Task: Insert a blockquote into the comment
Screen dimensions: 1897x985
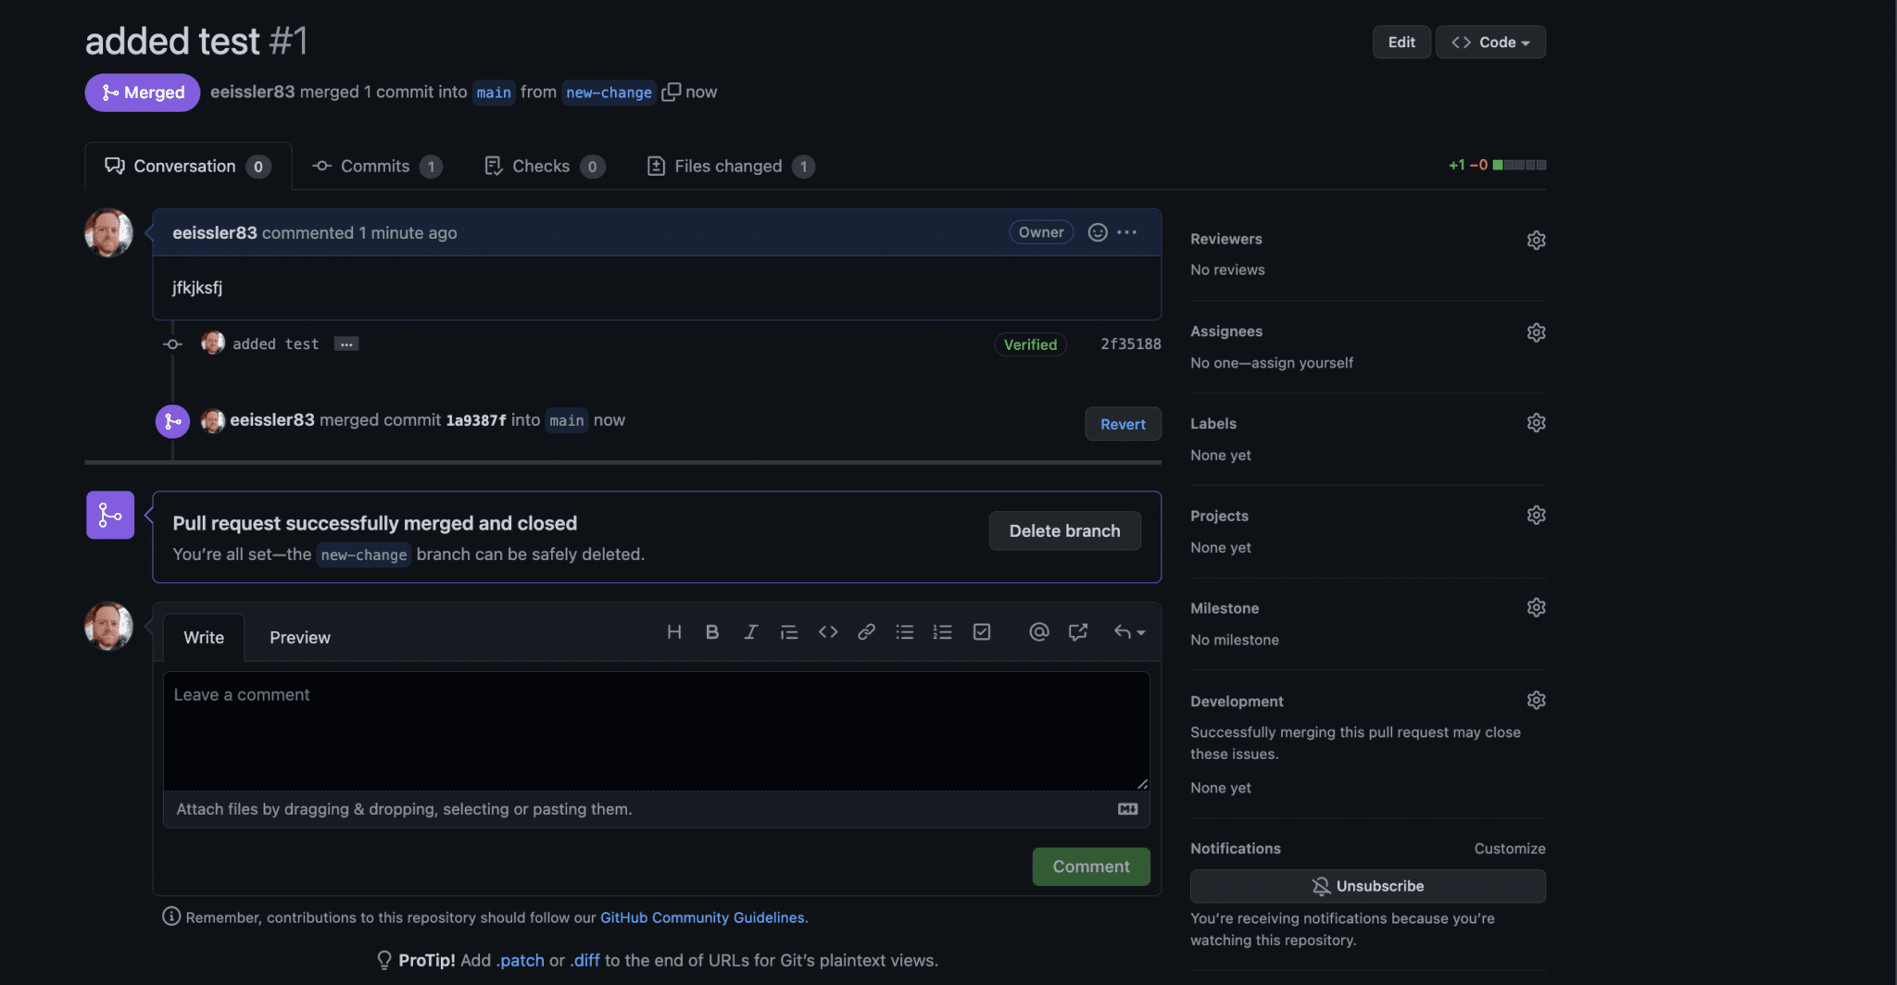Action: [x=788, y=631]
